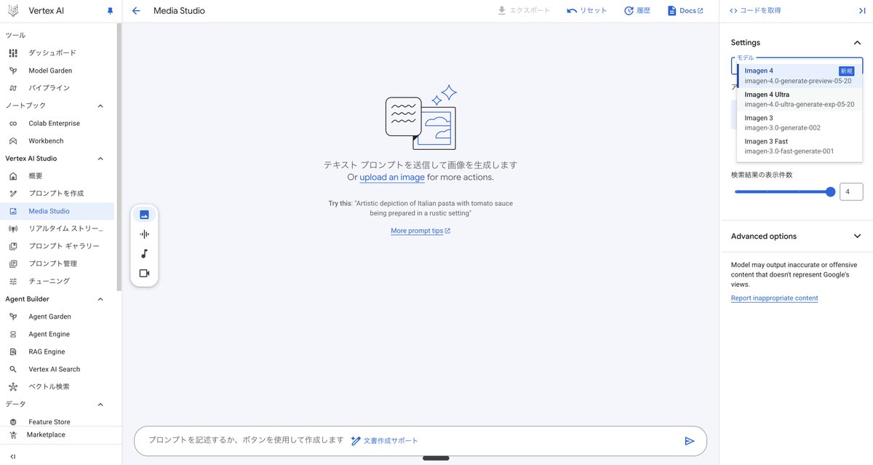Choose Imagen 3 model option
The width and height of the screenshot is (873, 465).
pyautogui.click(x=800, y=123)
